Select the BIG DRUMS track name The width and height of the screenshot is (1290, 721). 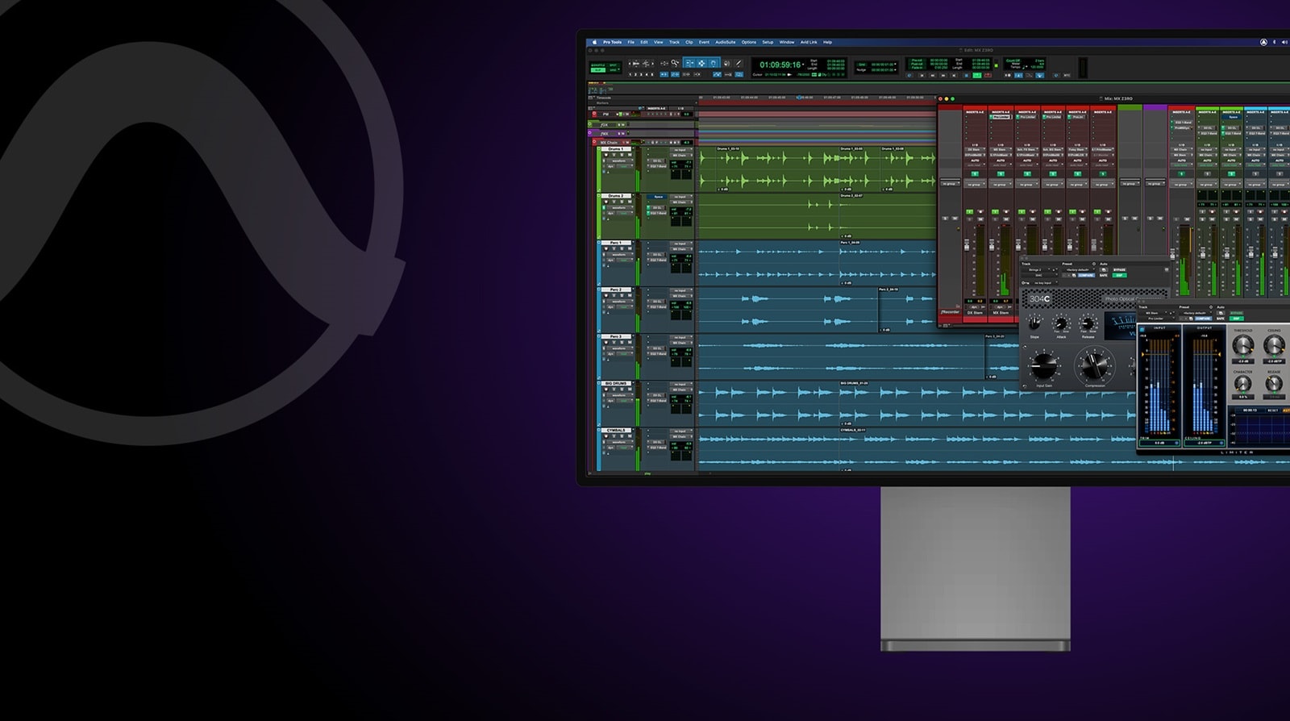tap(616, 383)
